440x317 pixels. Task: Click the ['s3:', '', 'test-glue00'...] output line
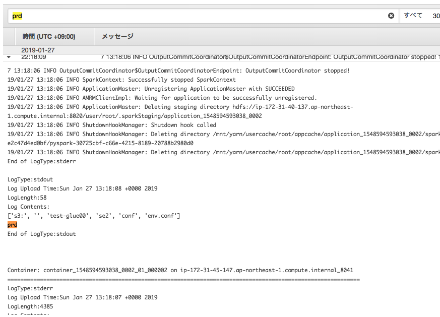point(94,216)
